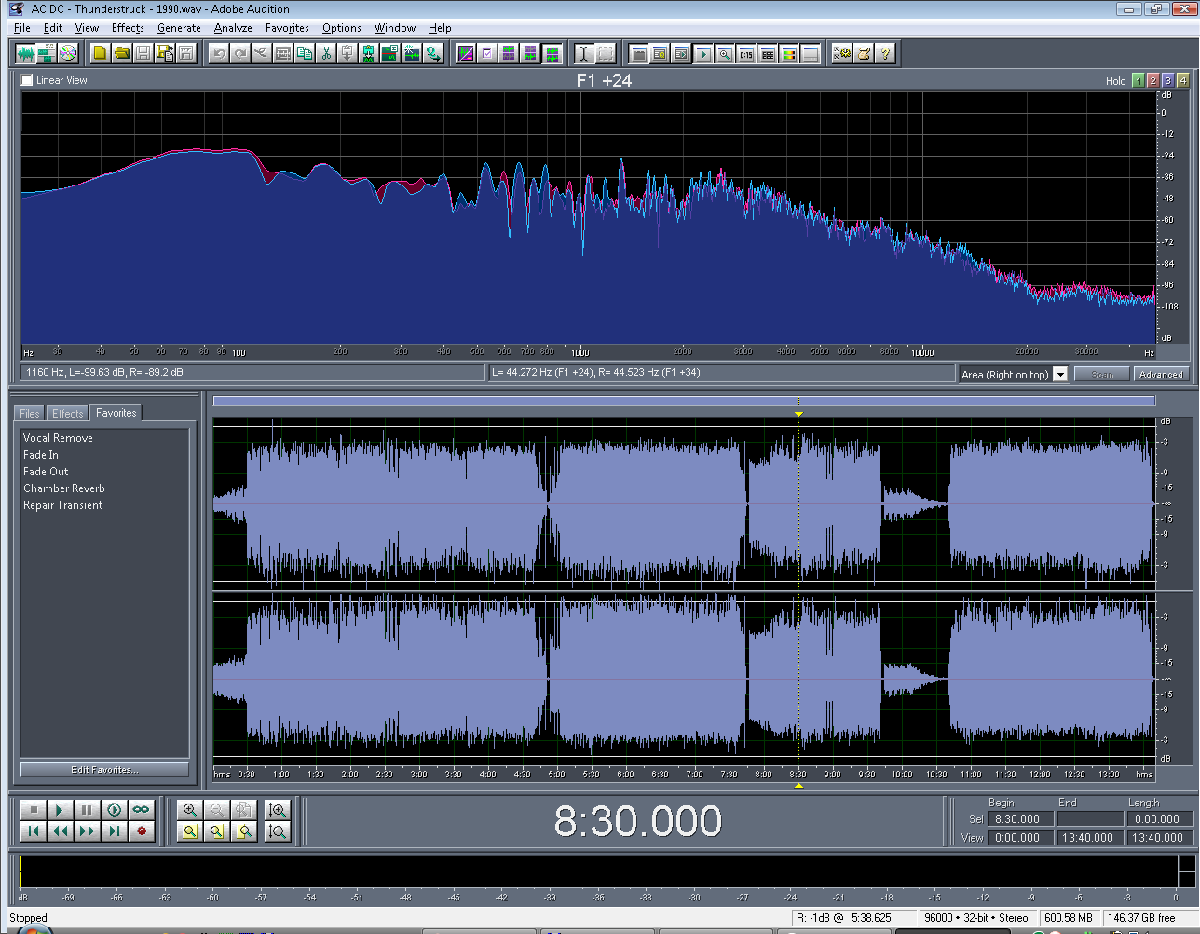Viewport: 1200px width, 934px height.
Task: Select Repair Transient favorite
Action: (x=63, y=505)
